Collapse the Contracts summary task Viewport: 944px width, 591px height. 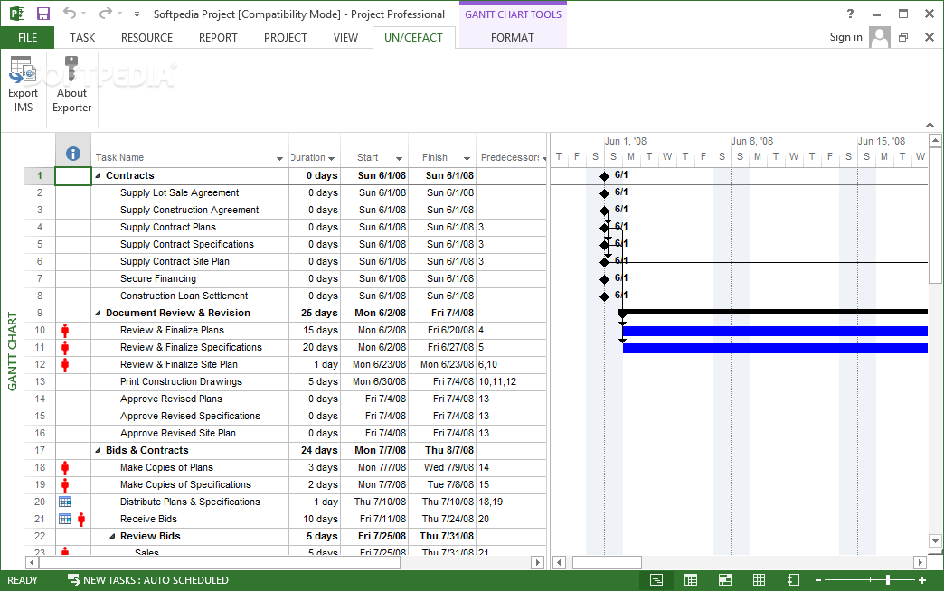click(99, 175)
